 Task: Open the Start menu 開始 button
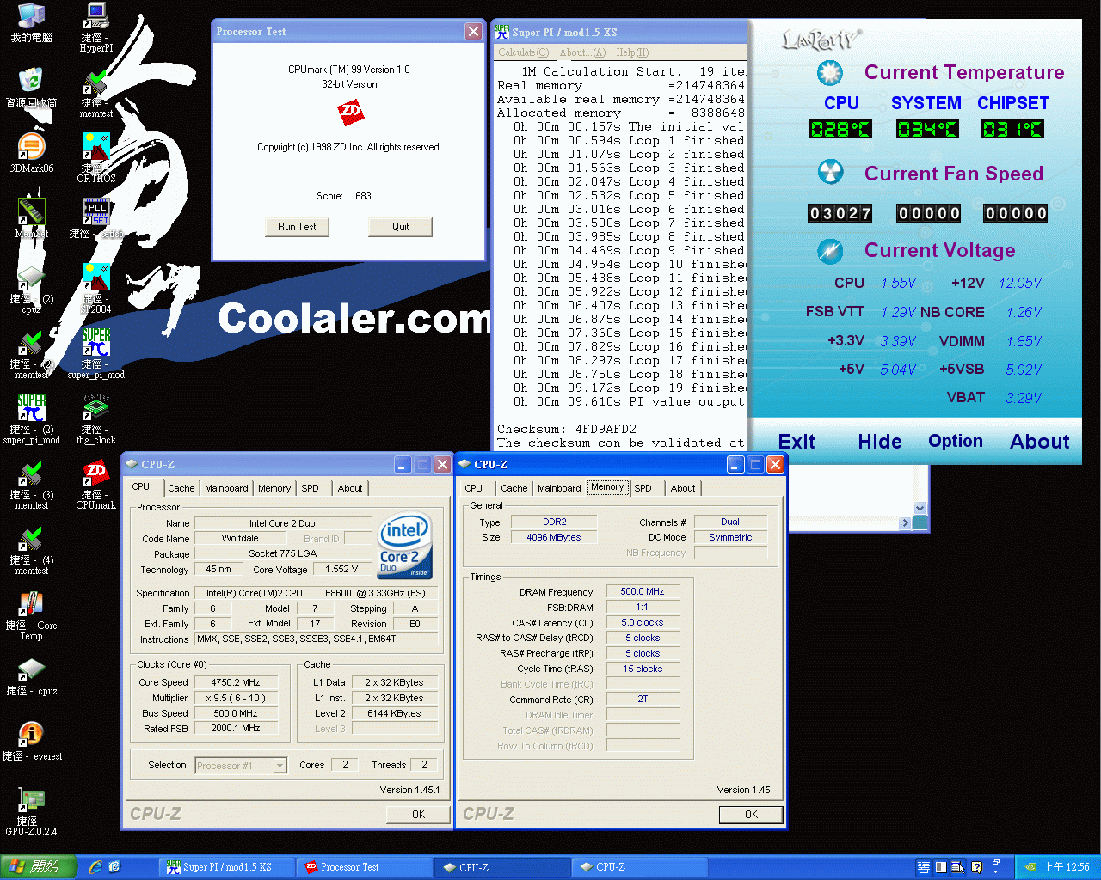[x=39, y=867]
